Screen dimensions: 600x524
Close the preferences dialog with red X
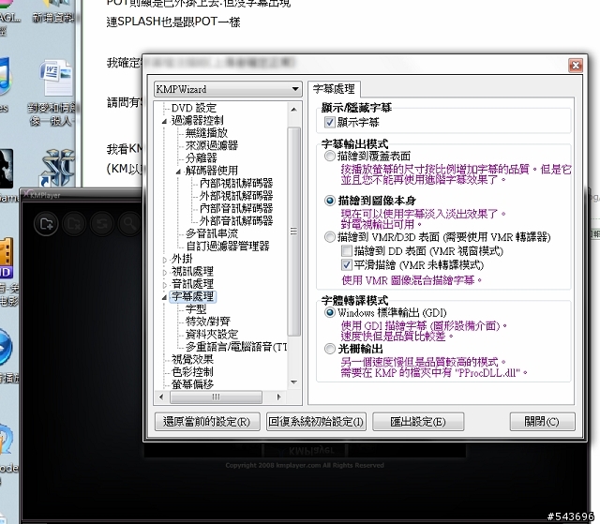coord(576,66)
